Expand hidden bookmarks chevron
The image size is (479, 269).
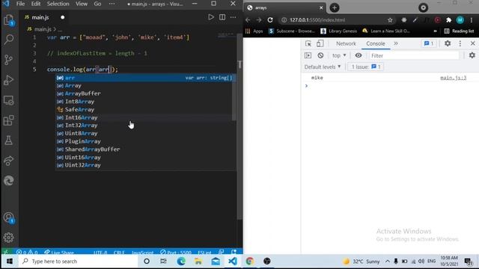436,31
